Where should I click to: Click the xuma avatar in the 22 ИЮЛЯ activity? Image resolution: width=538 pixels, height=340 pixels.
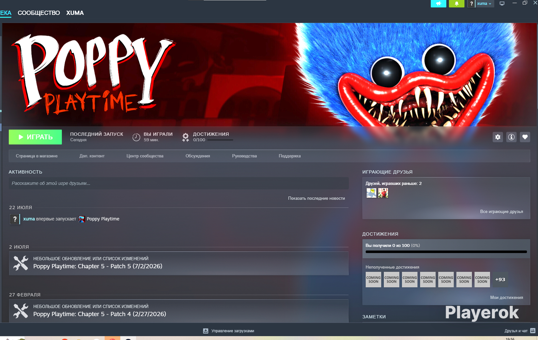pos(15,219)
